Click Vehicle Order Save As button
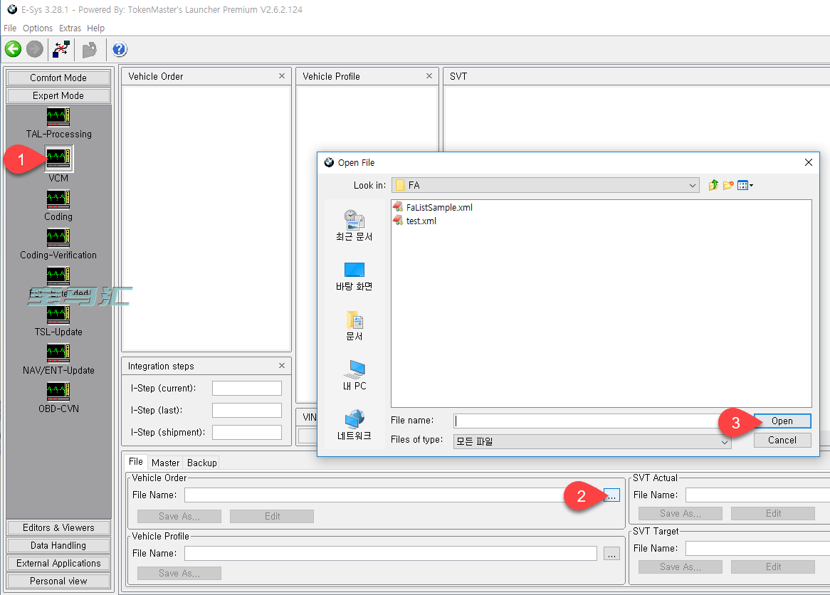830x595 pixels. pyautogui.click(x=179, y=516)
